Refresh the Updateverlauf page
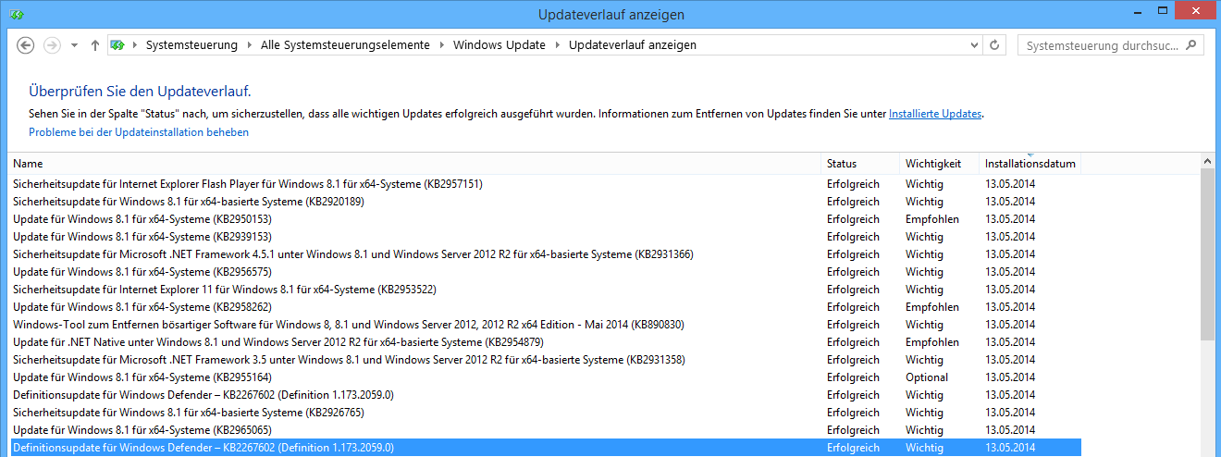The width and height of the screenshot is (1221, 457). pyautogui.click(x=995, y=45)
